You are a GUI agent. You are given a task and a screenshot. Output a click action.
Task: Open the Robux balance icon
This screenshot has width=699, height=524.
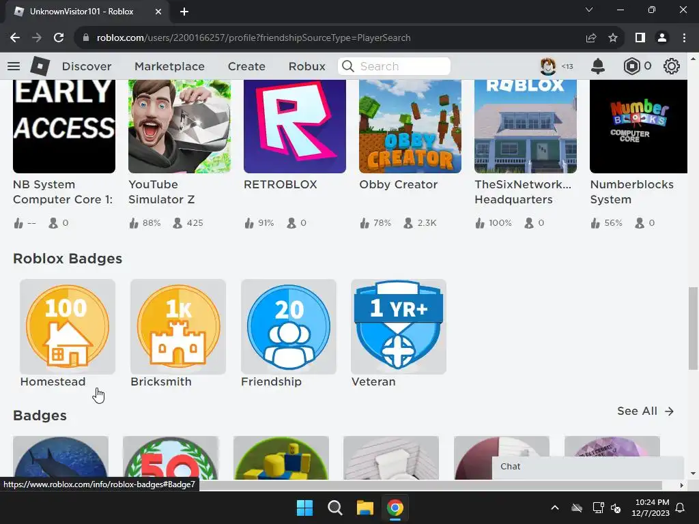point(631,66)
